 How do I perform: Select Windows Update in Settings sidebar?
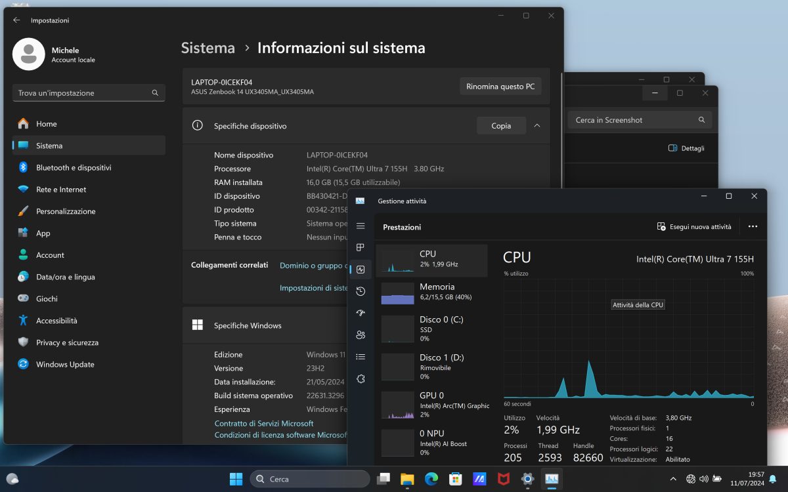pyautogui.click(x=65, y=365)
